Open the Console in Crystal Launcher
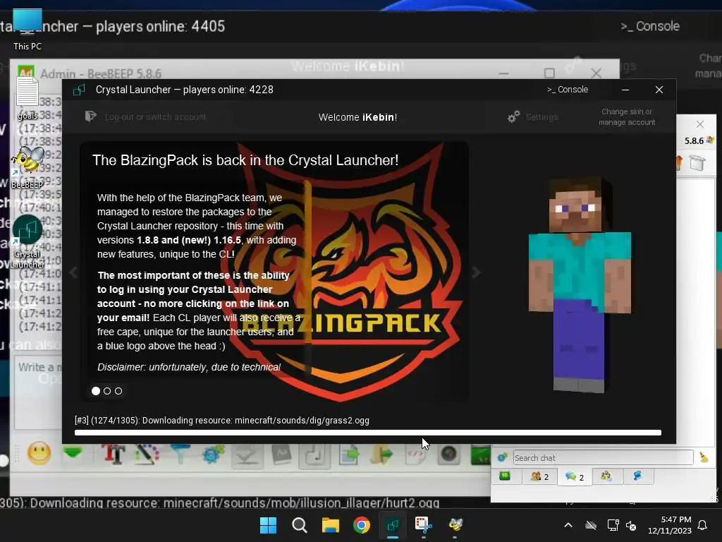 (x=568, y=90)
